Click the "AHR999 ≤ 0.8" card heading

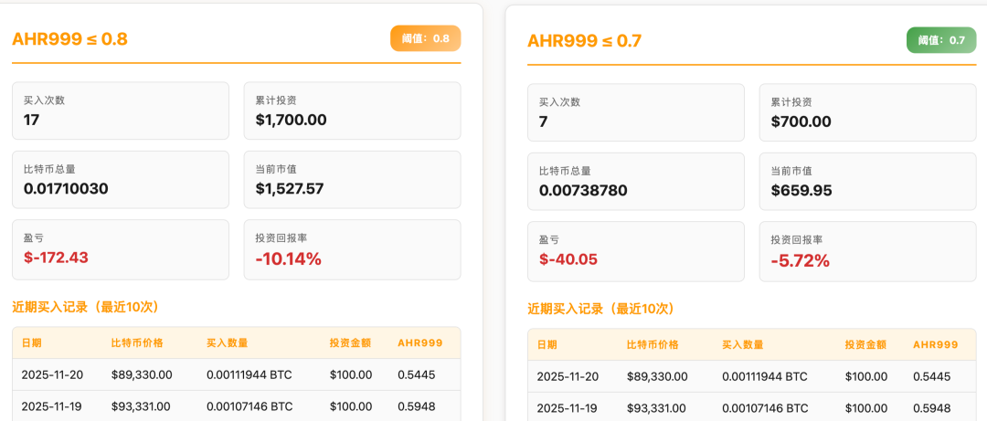tap(69, 39)
